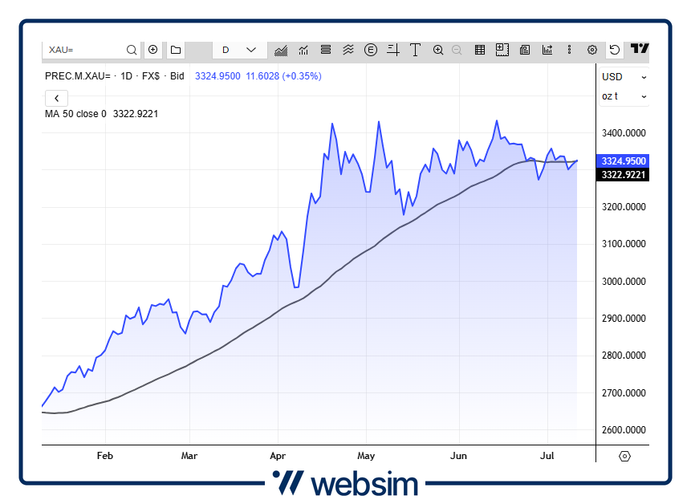Image resolution: width=691 pixels, height=504 pixels.
Task: Click the bar chart statistics icon
Action: [x=547, y=50]
